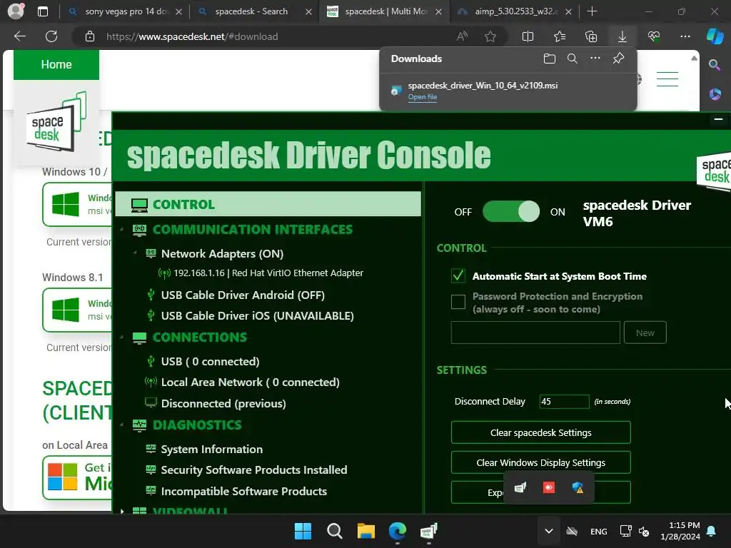Click the CONTROL monitor icon
Image resolution: width=731 pixels, height=548 pixels.
pyautogui.click(x=139, y=205)
